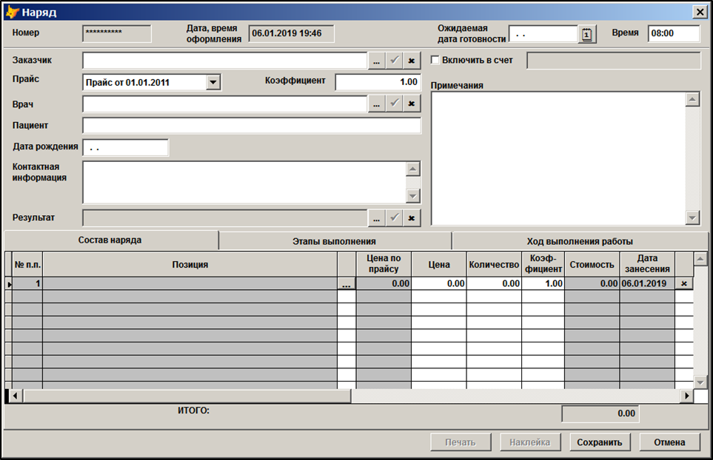
Task: Click the Коэффициент input field
Action: (x=378, y=82)
